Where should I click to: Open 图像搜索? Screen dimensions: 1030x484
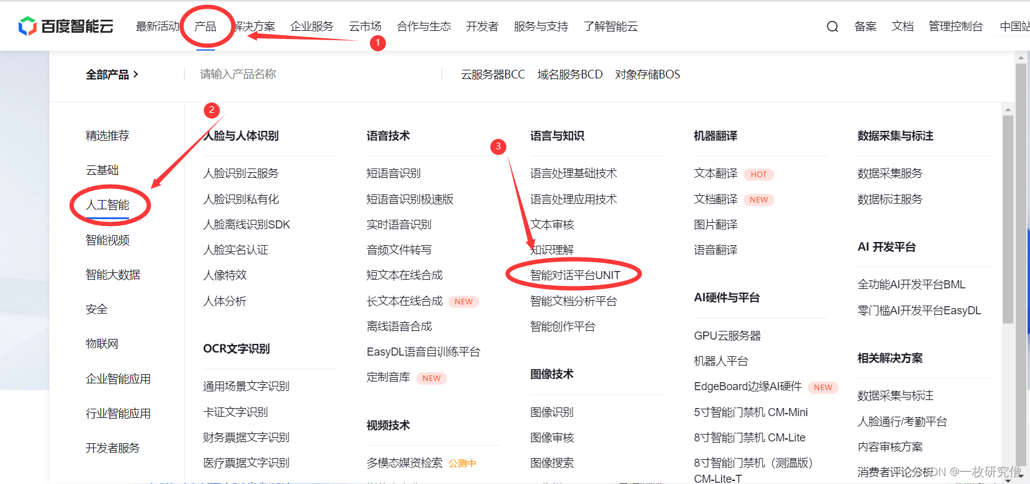(552, 463)
